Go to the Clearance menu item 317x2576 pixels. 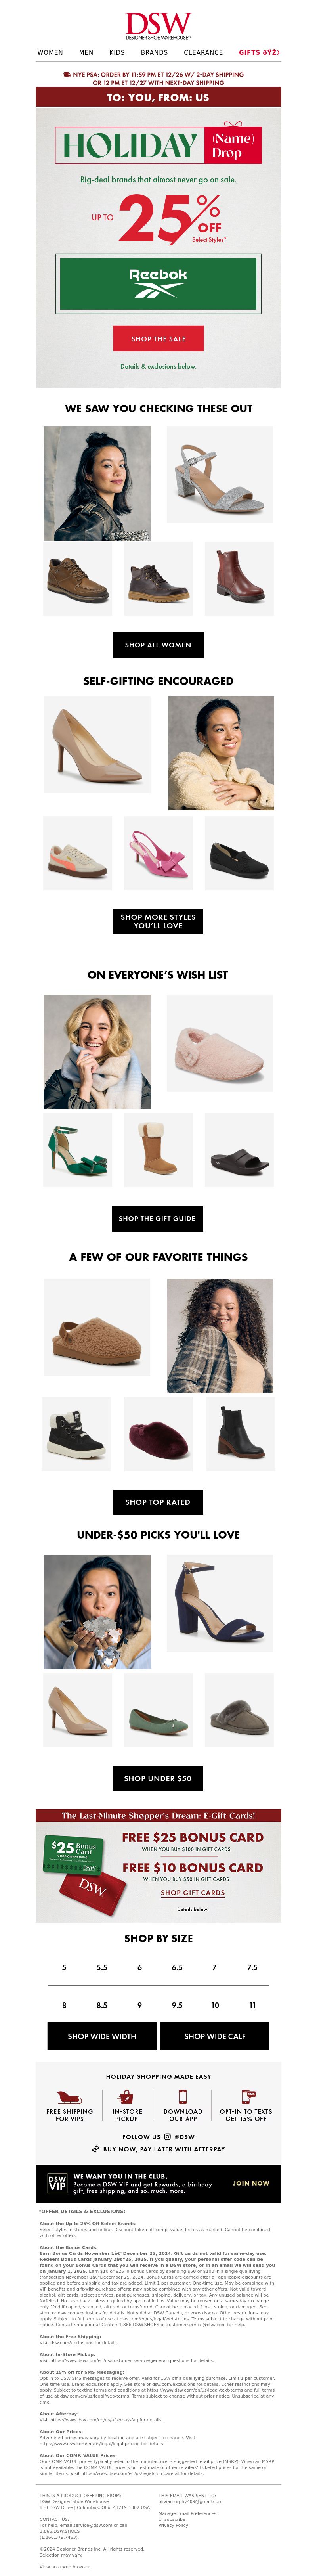point(203,52)
